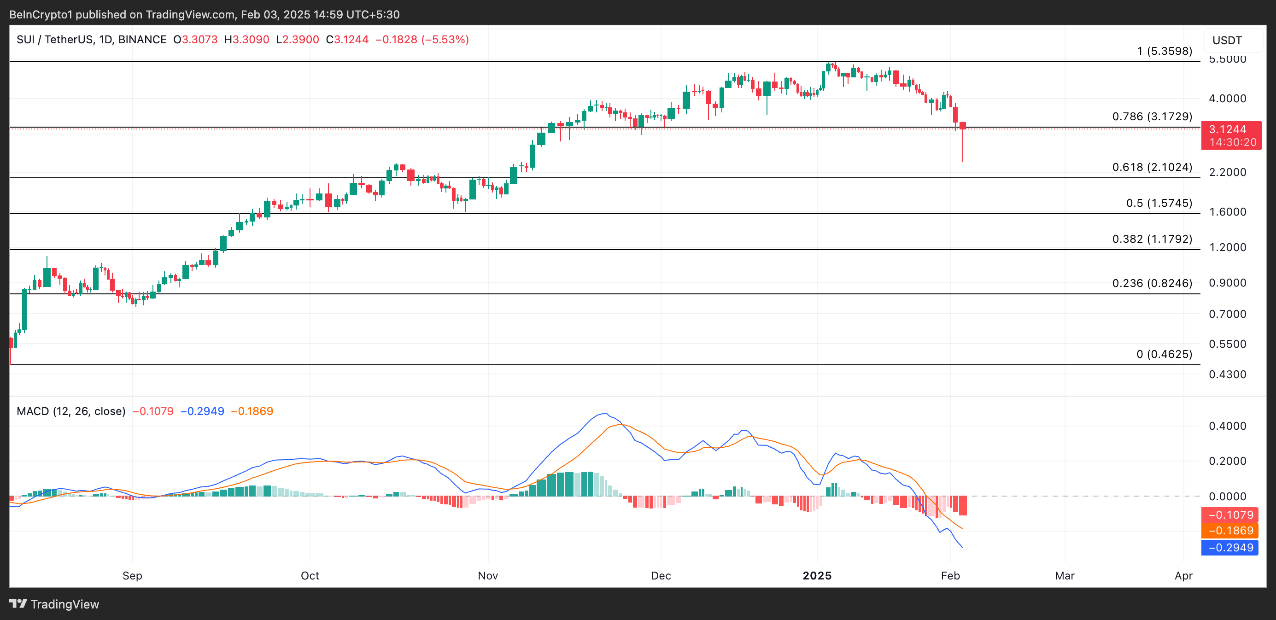
Task: Click the red histogram value tag -0.1079
Action: tap(1230, 515)
